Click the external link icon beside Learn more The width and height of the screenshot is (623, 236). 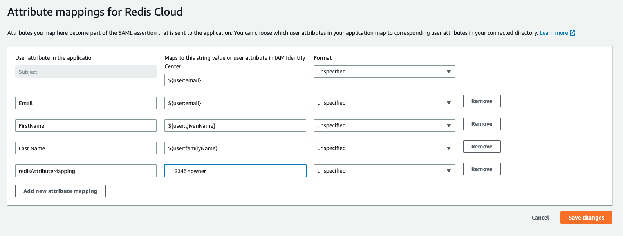click(x=572, y=33)
